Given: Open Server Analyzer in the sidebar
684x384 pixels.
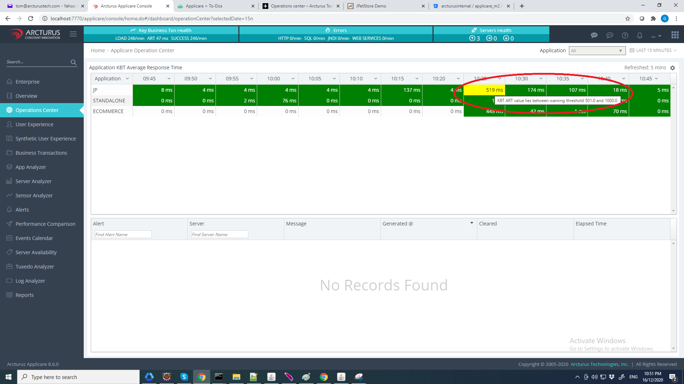Looking at the screenshot, I should point(33,181).
